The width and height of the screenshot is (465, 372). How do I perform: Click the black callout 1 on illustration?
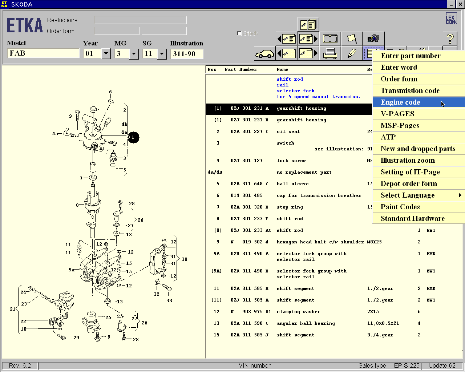133,137
